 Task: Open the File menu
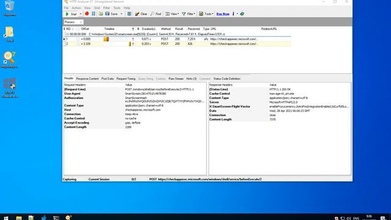[66, 8]
